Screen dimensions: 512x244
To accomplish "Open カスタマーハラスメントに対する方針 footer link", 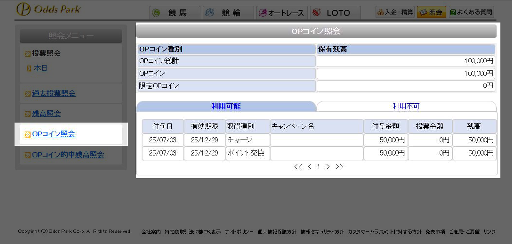I will click(385, 232).
